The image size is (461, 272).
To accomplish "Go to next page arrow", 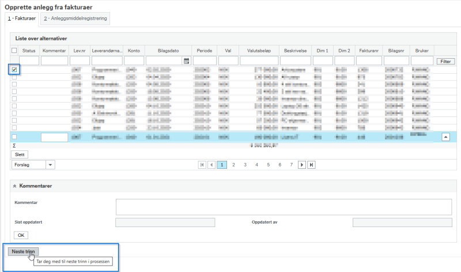I will 301,165.
